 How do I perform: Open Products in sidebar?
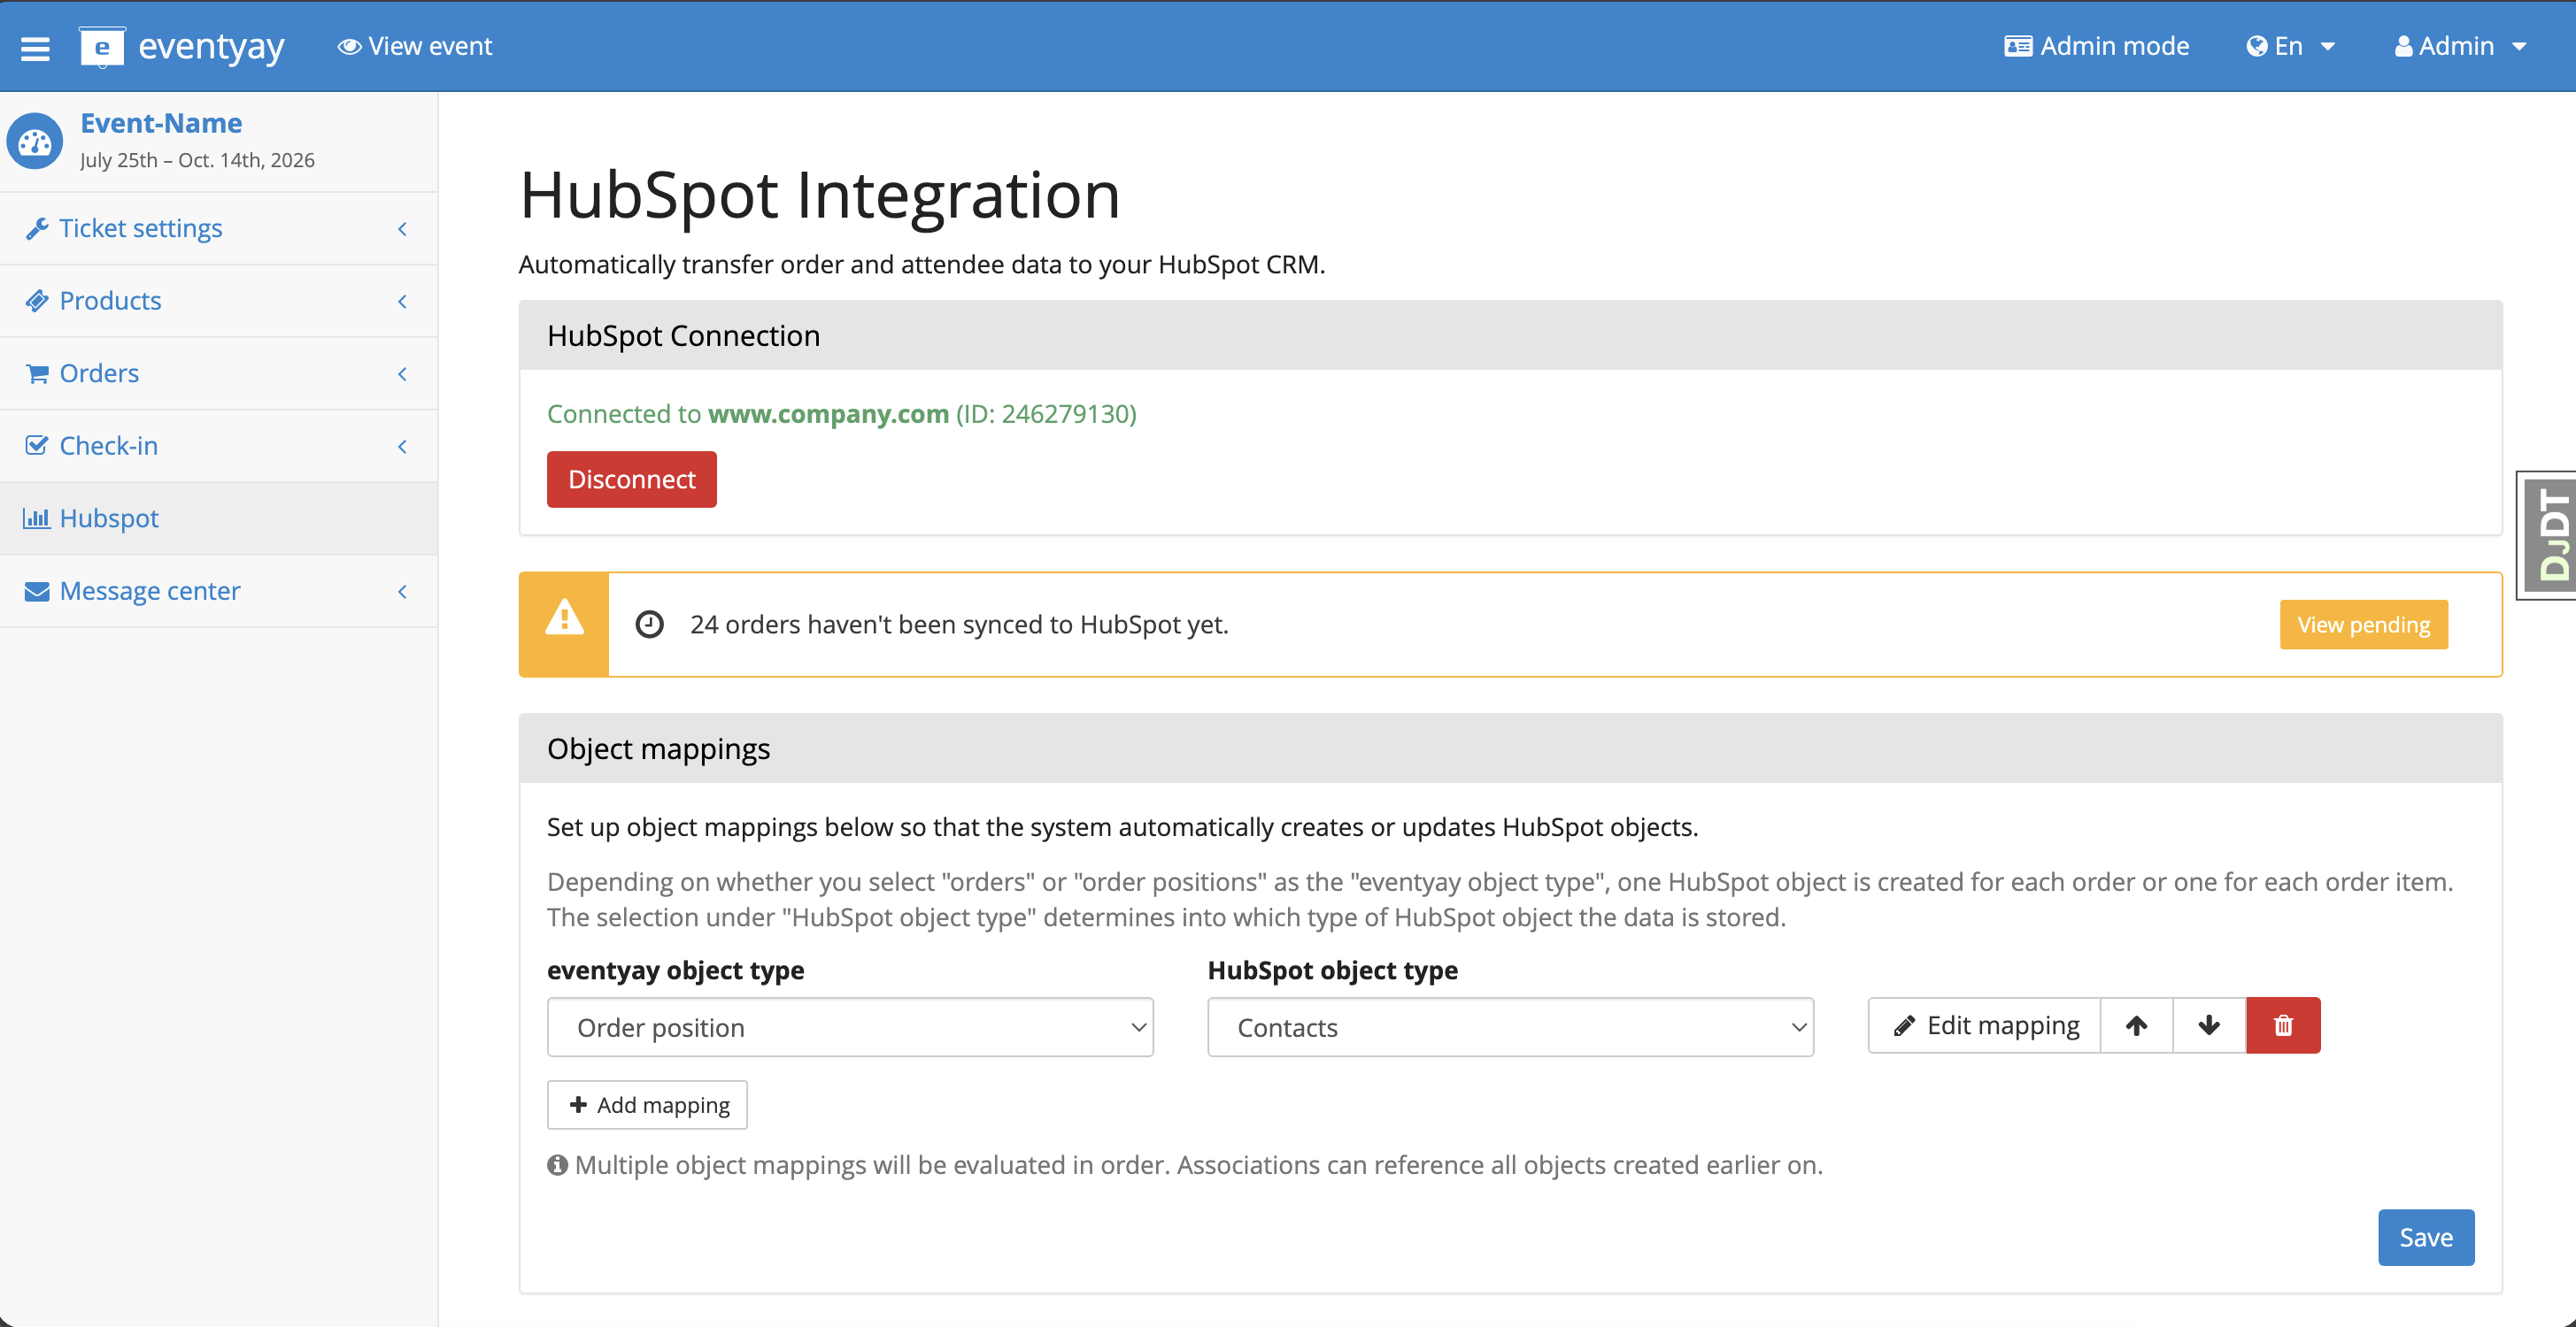218,301
